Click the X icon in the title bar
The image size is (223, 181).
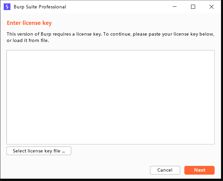click(211, 7)
